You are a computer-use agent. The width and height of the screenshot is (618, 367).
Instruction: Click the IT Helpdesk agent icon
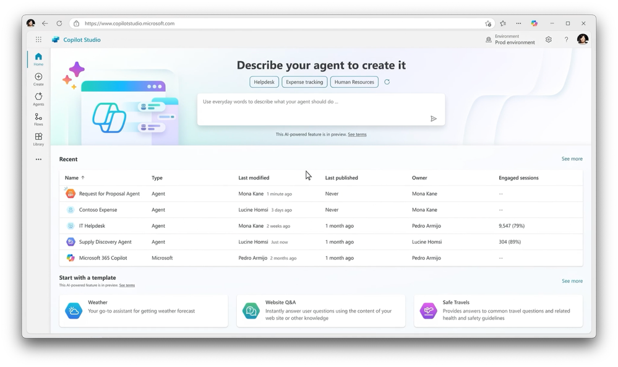(71, 226)
